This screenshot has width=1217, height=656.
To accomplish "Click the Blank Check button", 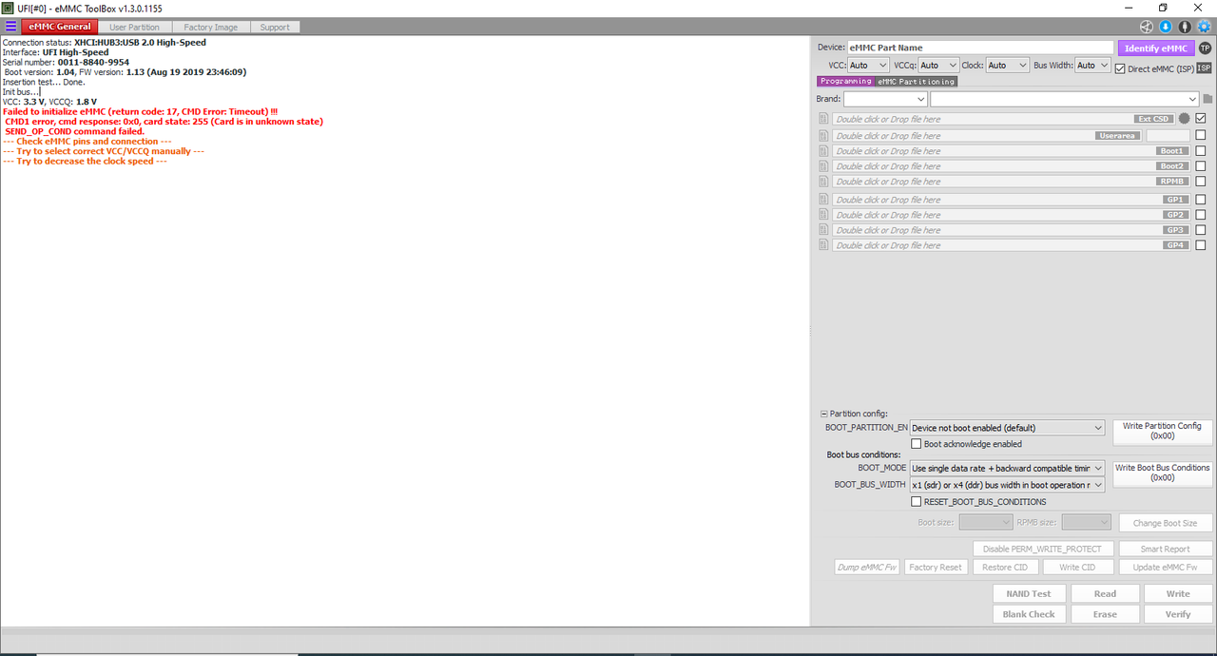I will 1029,614.
